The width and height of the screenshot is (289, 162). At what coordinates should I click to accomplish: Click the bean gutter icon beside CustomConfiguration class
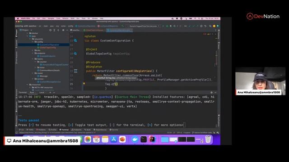coord(75,40)
